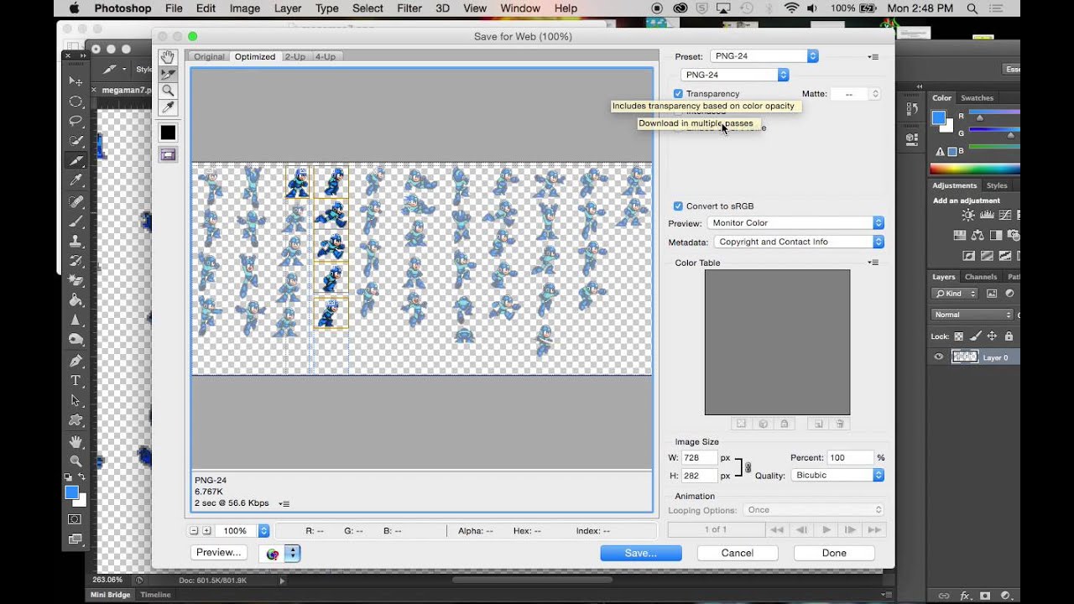Change screen mode from toolbar
Image resolution: width=1074 pixels, height=604 pixels.
(x=76, y=539)
